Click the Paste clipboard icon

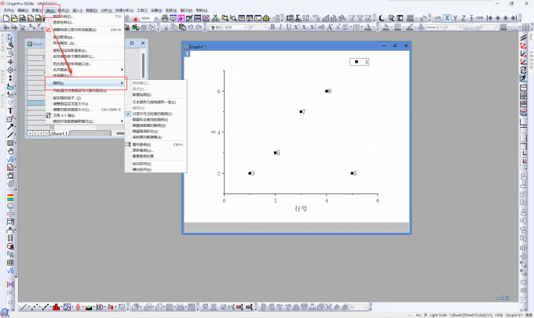[x=182, y=27]
